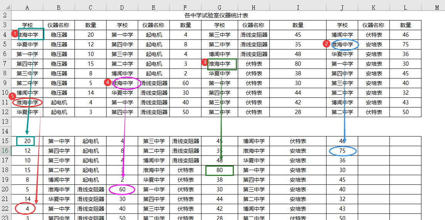Image resolution: width=445 pixels, height=220 pixels.
Task: Click row header 21
Action: (6, 199)
